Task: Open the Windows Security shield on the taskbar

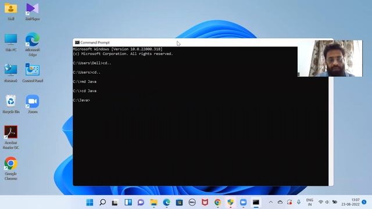Action: [230, 203]
